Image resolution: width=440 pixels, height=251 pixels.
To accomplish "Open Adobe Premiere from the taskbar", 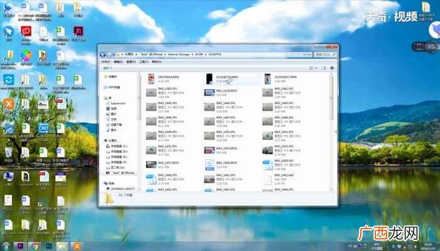I will (x=20, y=247).
